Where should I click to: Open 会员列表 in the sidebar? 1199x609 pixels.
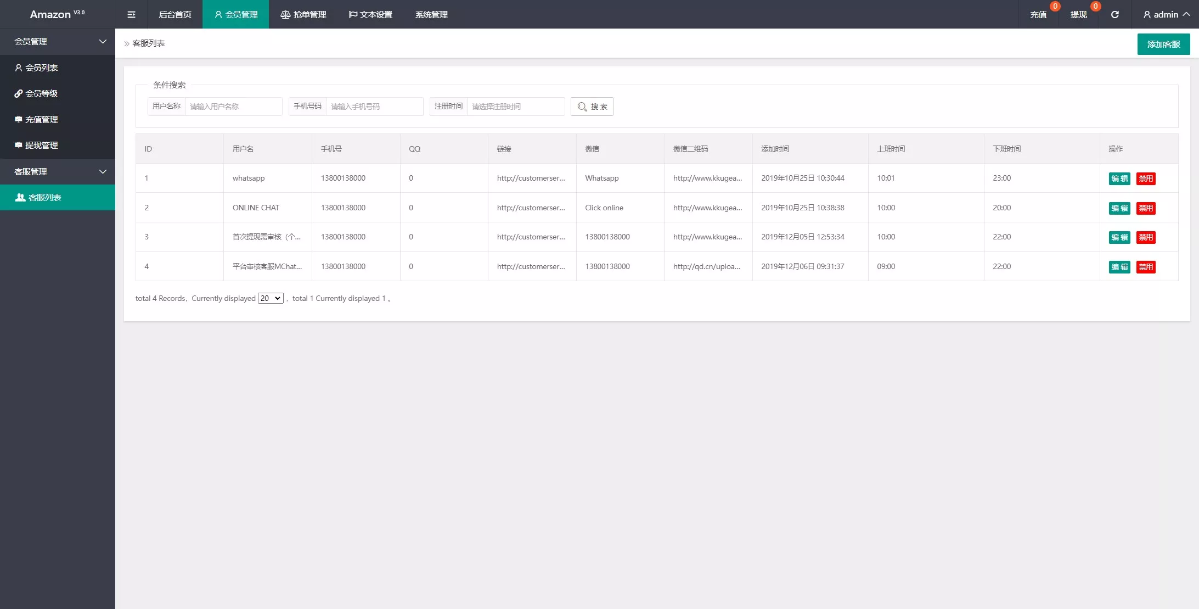click(41, 68)
